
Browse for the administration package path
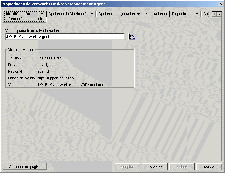coord(132,37)
